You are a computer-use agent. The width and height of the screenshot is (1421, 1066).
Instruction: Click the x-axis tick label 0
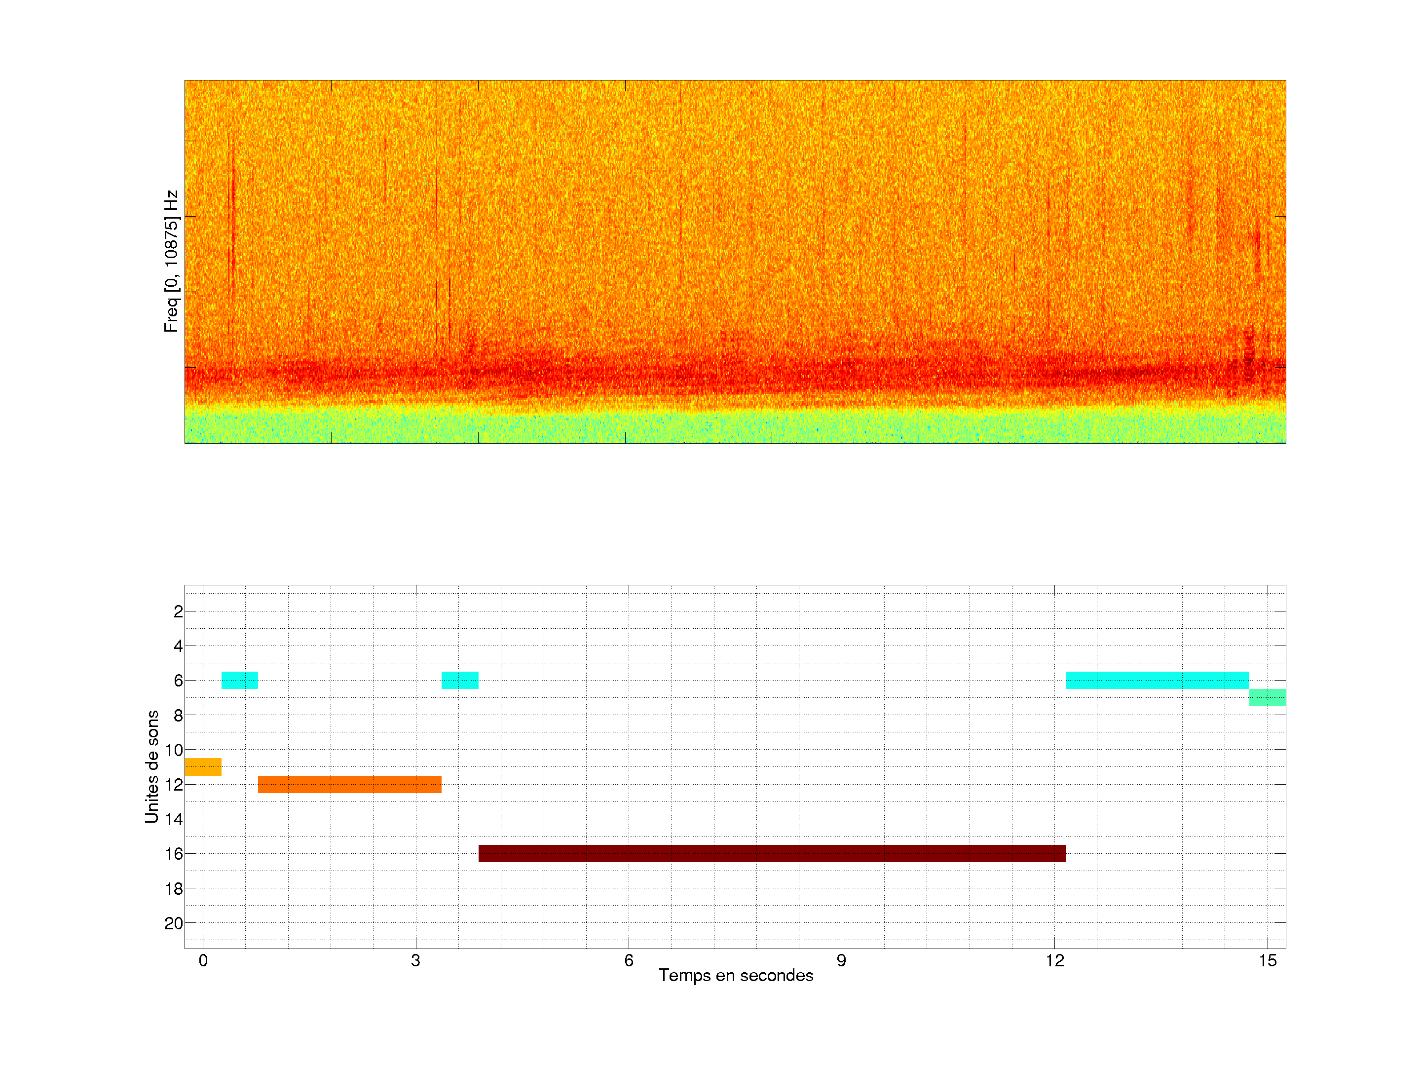coord(203,960)
